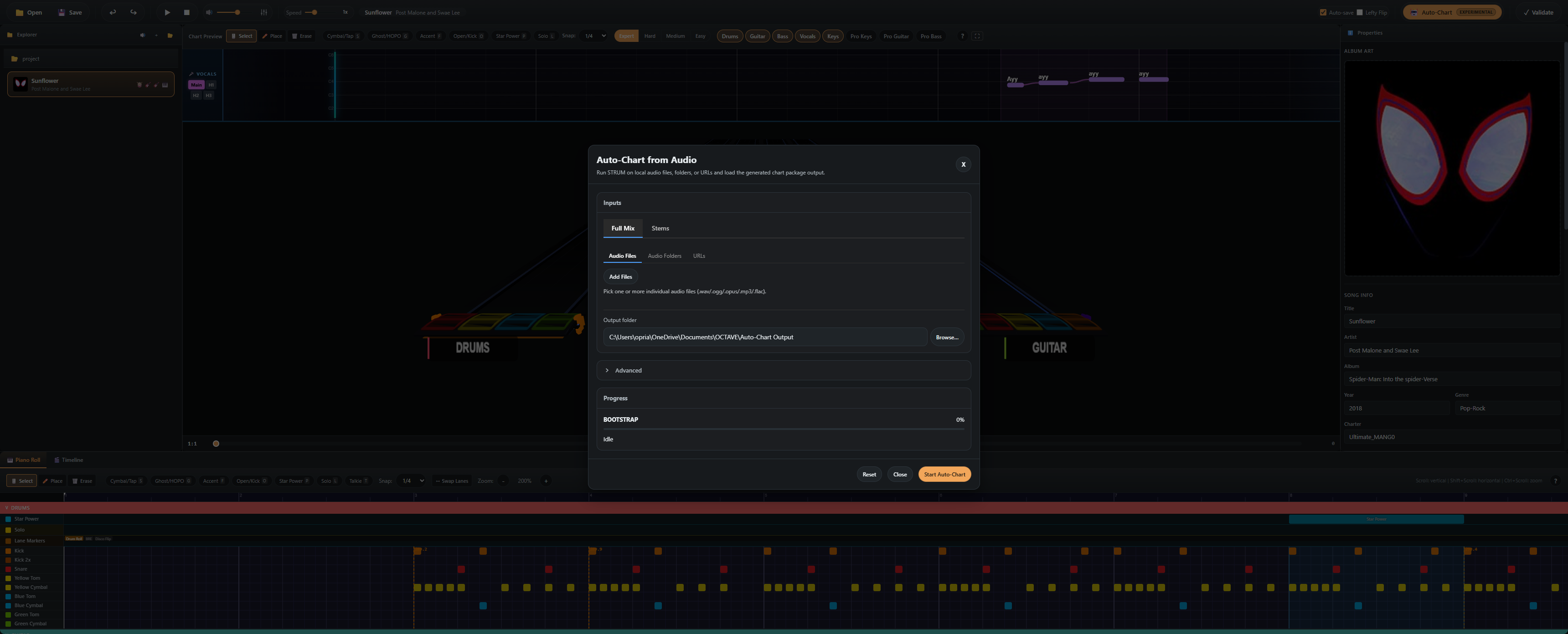Click the Auto-Chart Experimental button
The height and width of the screenshot is (634, 1568).
[1452, 12]
